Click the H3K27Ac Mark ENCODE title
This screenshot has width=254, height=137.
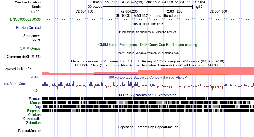point(148,65)
